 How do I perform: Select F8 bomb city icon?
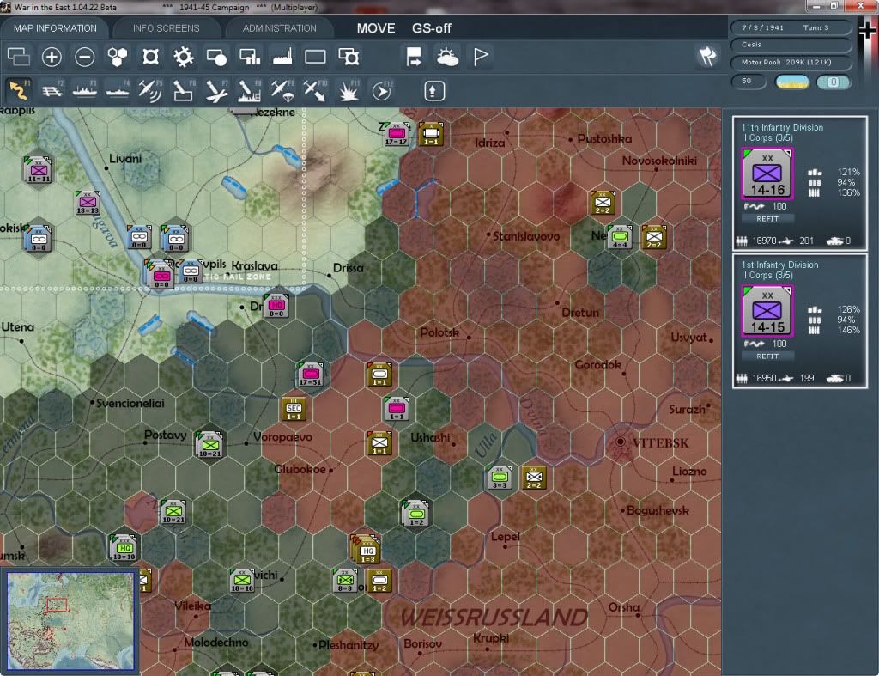pyautogui.click(x=250, y=90)
